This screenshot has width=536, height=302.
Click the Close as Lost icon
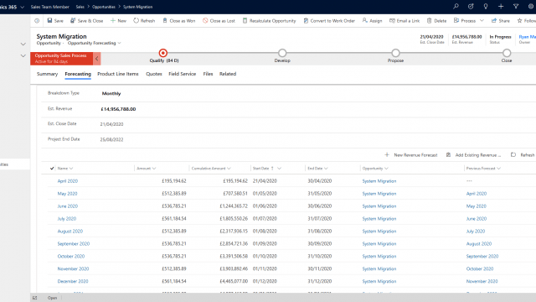(x=205, y=21)
